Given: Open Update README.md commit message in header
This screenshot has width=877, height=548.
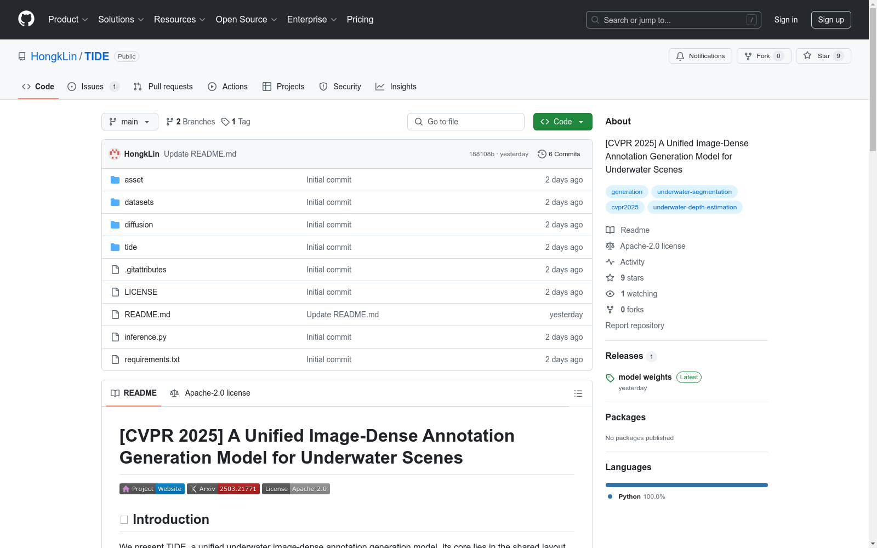Looking at the screenshot, I should [200, 154].
